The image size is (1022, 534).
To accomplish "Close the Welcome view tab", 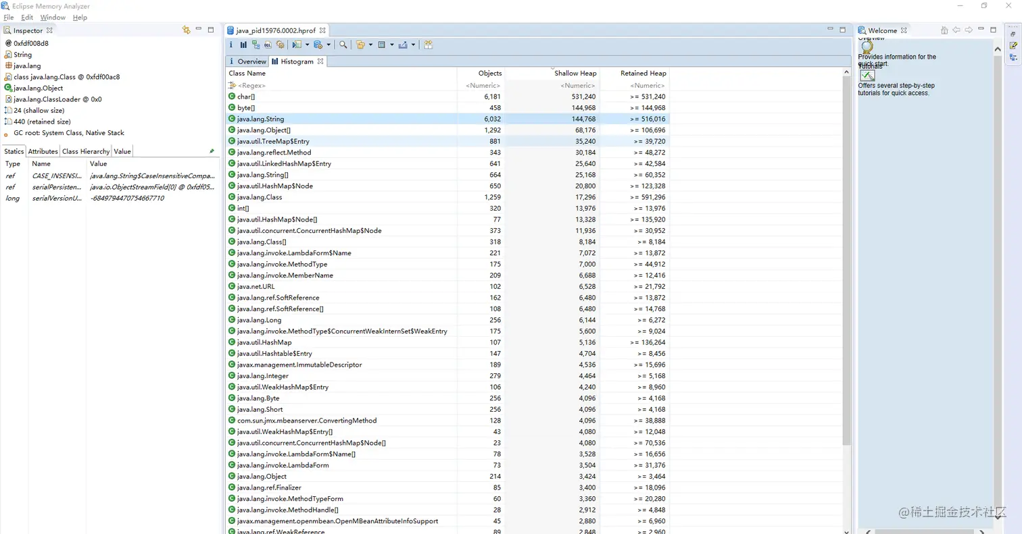I will (x=903, y=30).
